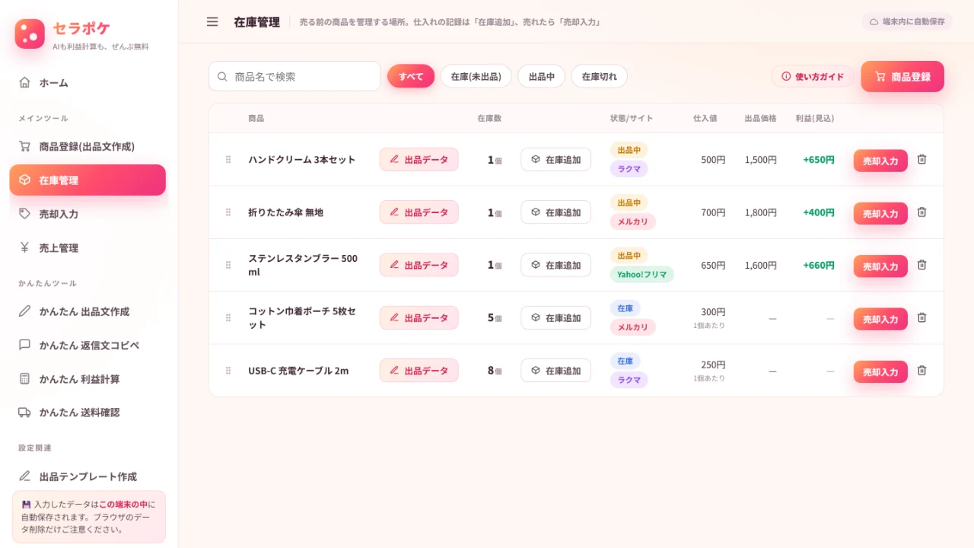Click the 商品登録 orange button
This screenshot has height=548, width=974.
click(x=902, y=76)
